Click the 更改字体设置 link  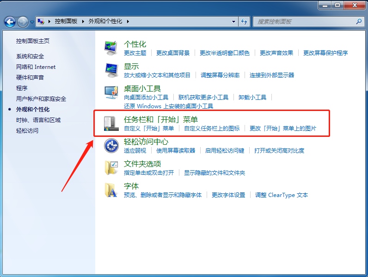pyautogui.click(x=228, y=195)
